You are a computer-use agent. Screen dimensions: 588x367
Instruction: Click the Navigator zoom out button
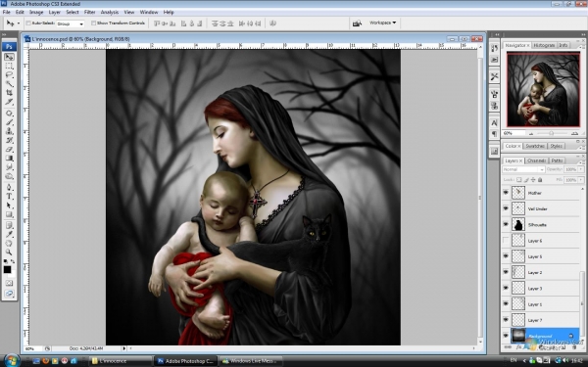click(531, 133)
